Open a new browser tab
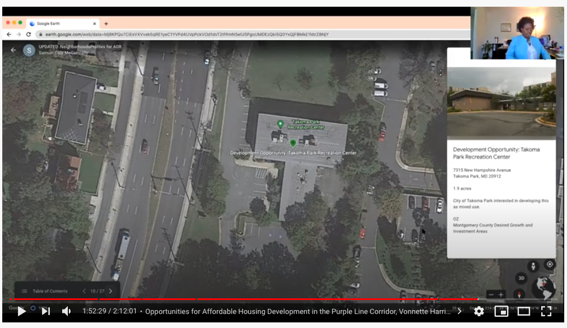The image size is (567, 328). (106, 24)
